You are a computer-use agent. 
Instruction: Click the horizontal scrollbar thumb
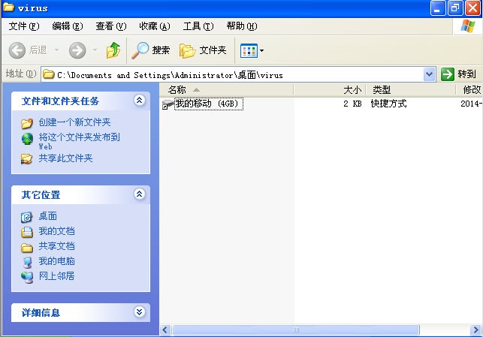coord(296,330)
